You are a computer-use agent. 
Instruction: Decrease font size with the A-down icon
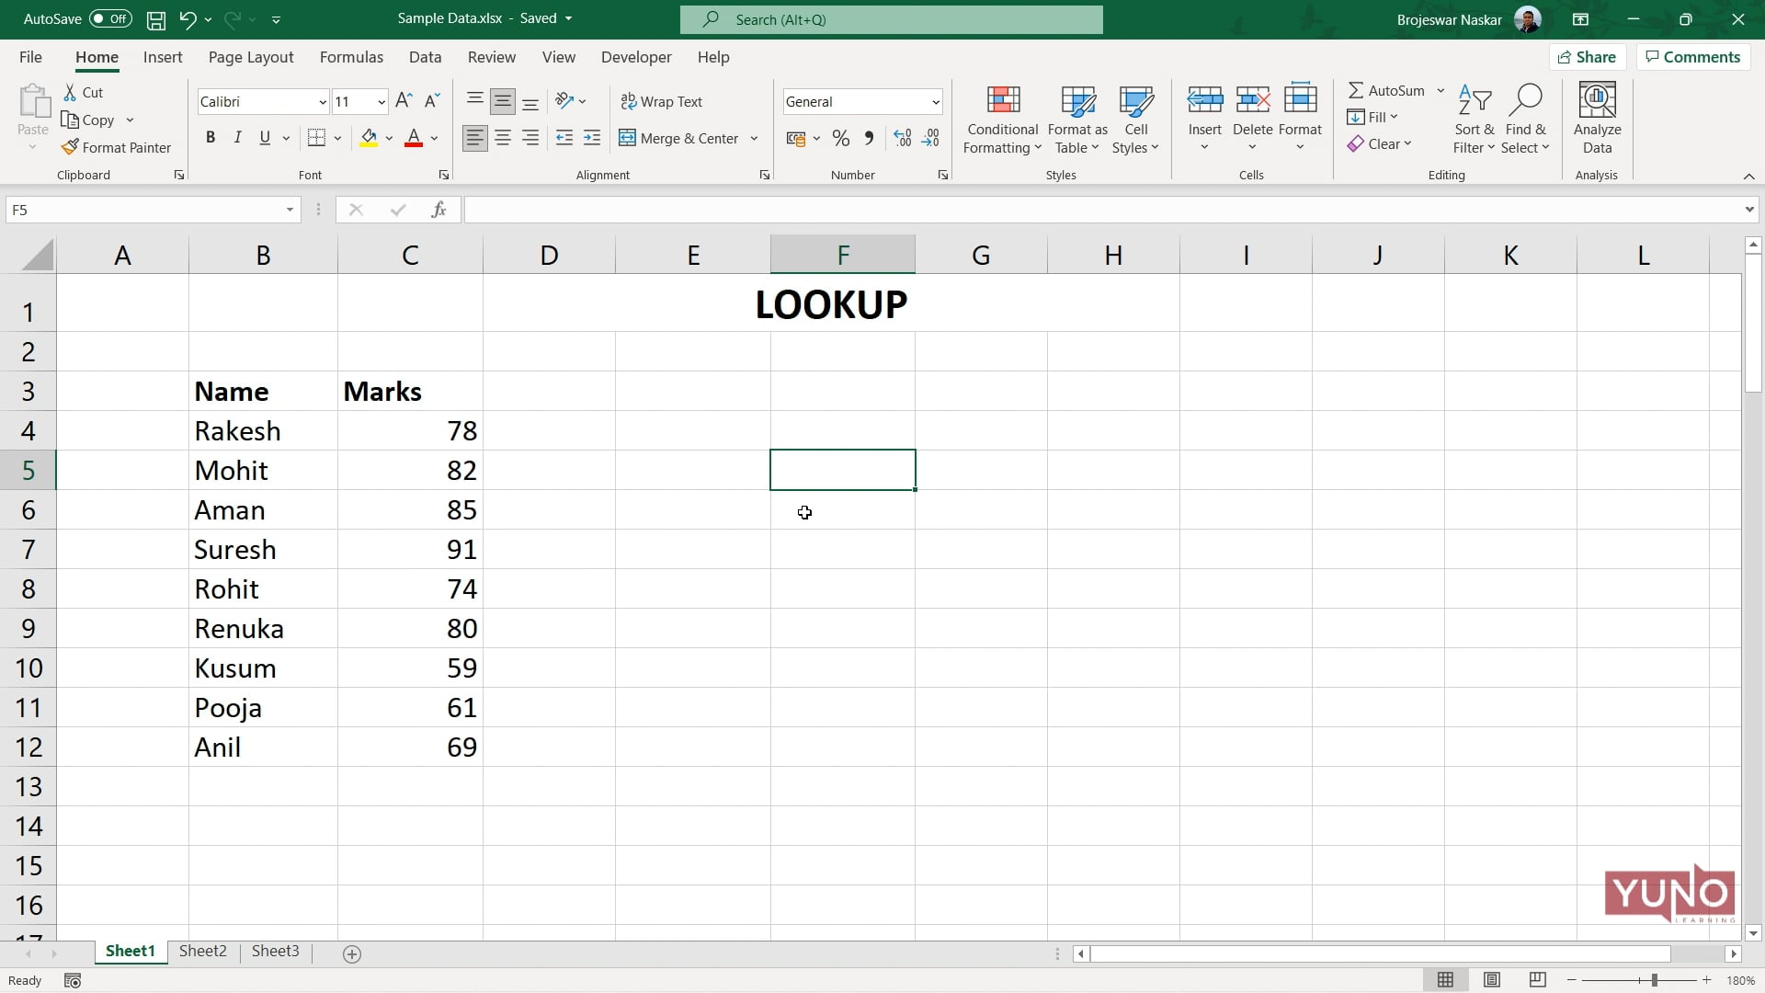coord(432,101)
